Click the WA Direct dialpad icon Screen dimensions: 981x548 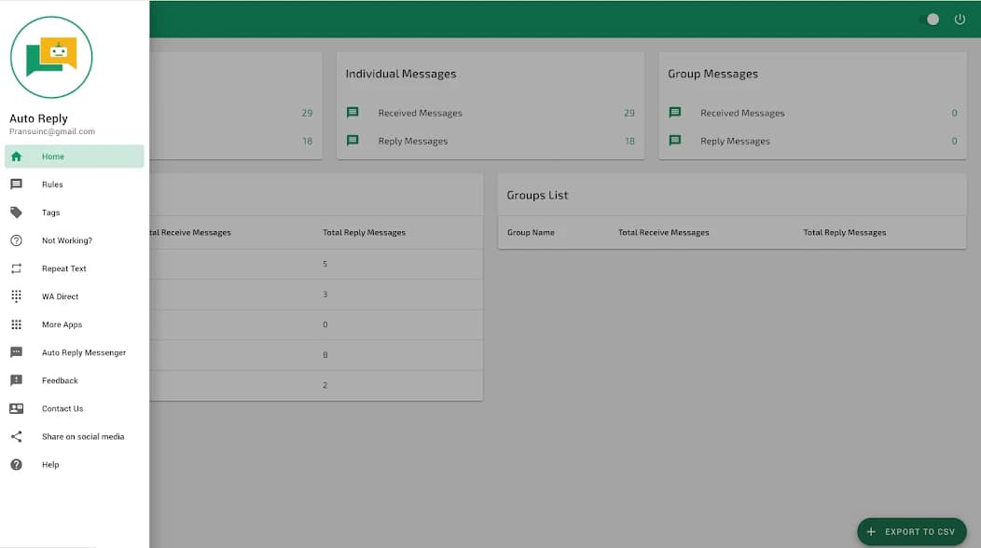(16, 296)
